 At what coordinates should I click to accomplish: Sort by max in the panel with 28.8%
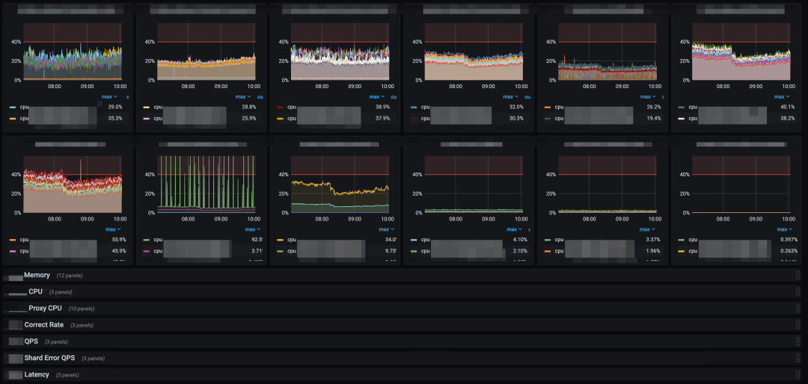coord(242,96)
